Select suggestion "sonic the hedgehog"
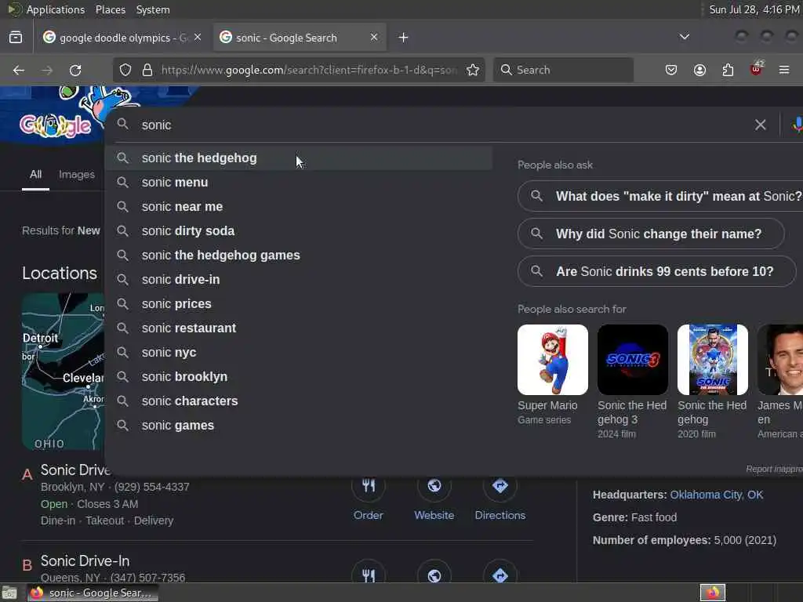Viewport: 803px width, 602px height. tap(299, 158)
